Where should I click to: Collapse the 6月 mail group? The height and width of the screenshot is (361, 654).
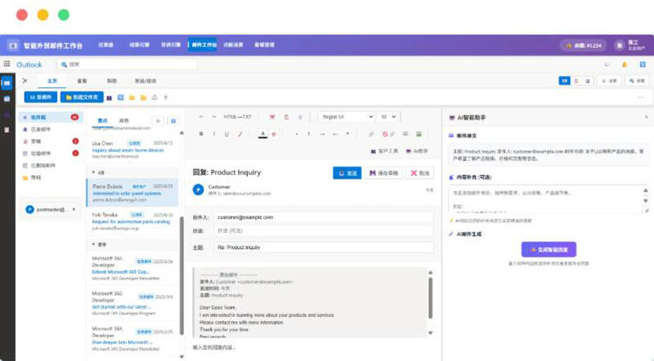click(94, 173)
